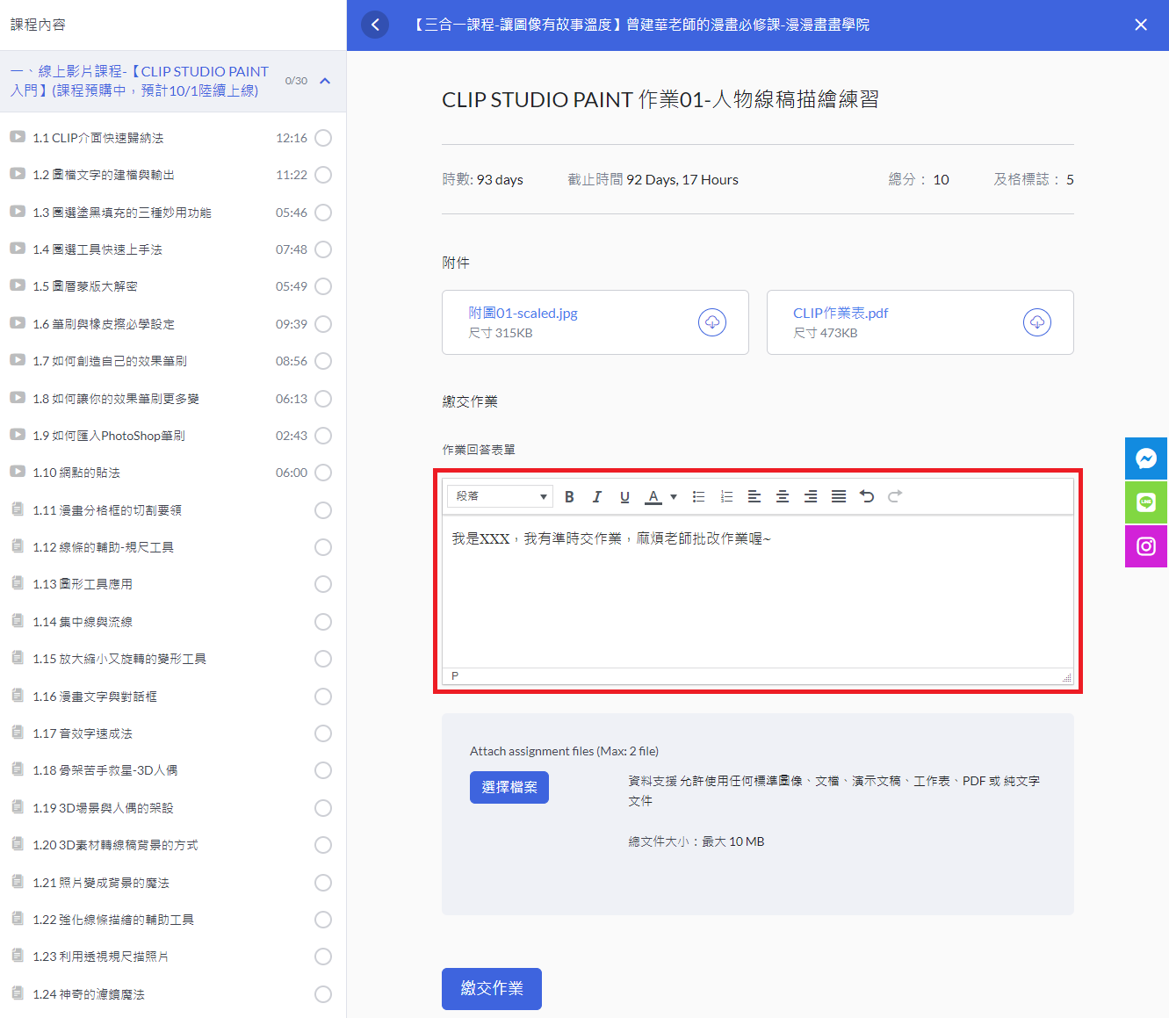Download the CLIP作業表.pdf attachment icon
The height and width of the screenshot is (1018, 1169).
[x=1037, y=322]
